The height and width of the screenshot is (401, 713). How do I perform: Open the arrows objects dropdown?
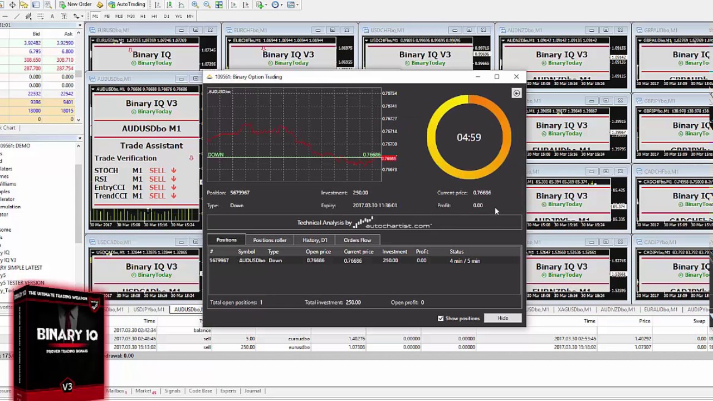pyautogui.click(x=78, y=16)
